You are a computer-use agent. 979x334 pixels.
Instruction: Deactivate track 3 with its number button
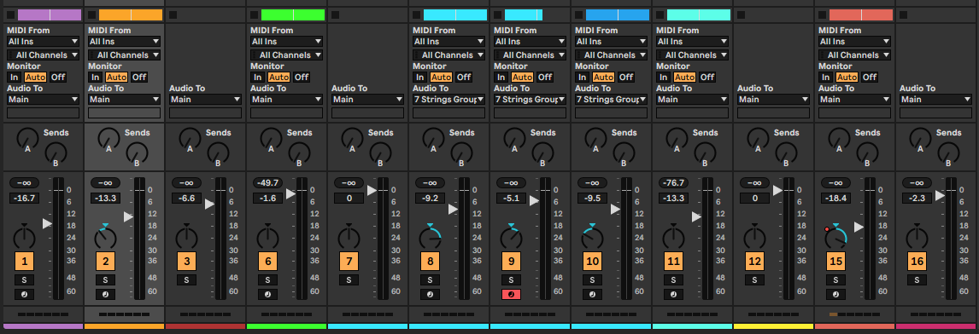[186, 261]
